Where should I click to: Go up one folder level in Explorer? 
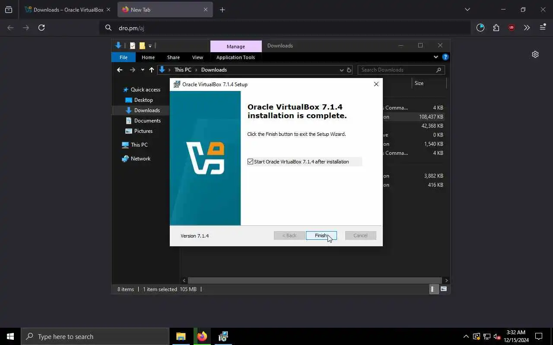[152, 70]
